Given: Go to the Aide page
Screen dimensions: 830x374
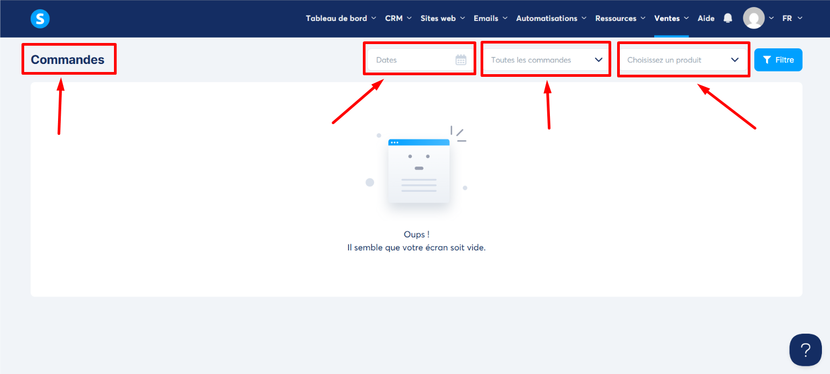Looking at the screenshot, I should tap(706, 18).
